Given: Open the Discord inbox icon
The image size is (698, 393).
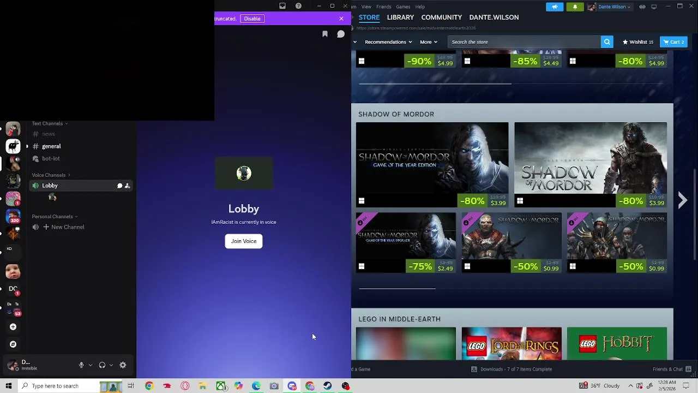Looking at the screenshot, I should click(x=282, y=6).
